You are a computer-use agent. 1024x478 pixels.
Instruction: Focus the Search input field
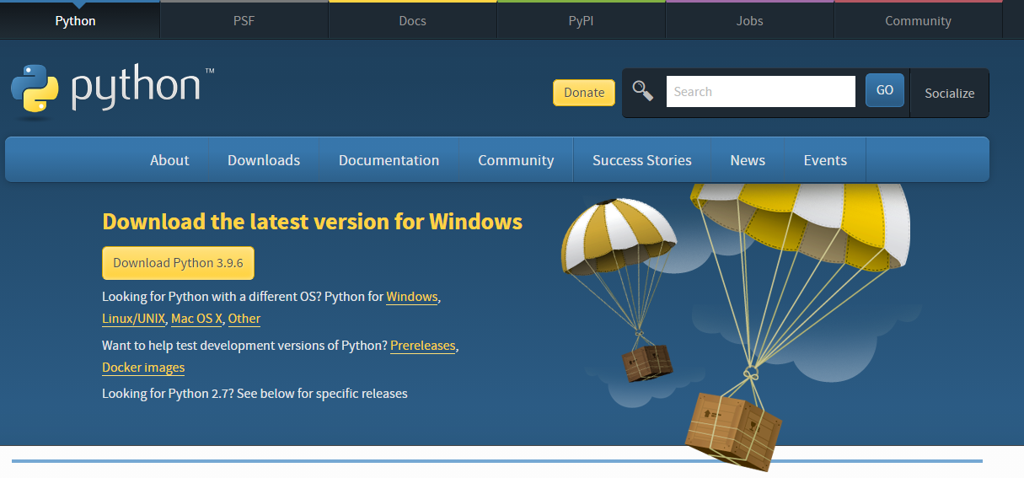(x=761, y=92)
